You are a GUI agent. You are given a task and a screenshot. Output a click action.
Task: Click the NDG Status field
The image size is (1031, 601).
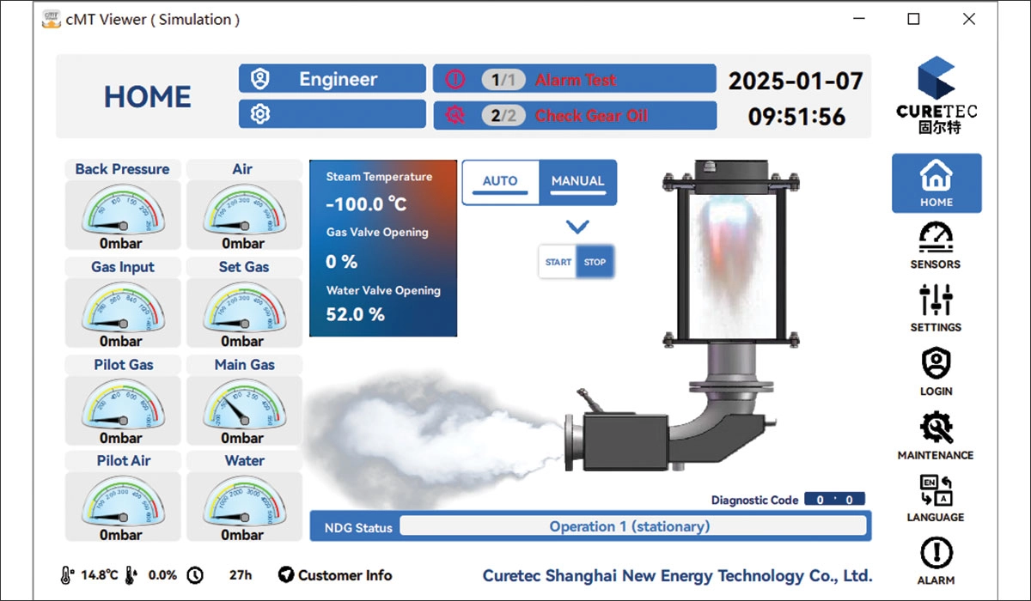(x=631, y=526)
